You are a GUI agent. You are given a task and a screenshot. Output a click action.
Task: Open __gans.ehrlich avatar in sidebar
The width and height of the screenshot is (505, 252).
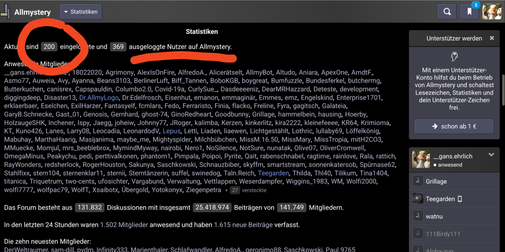pyautogui.click(x=420, y=160)
